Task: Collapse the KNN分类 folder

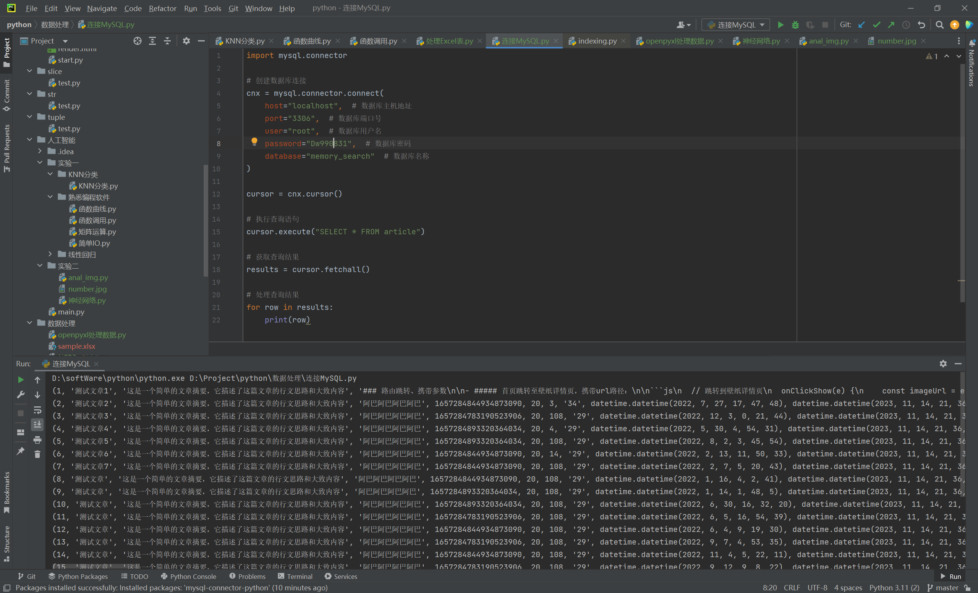Action: [50, 174]
